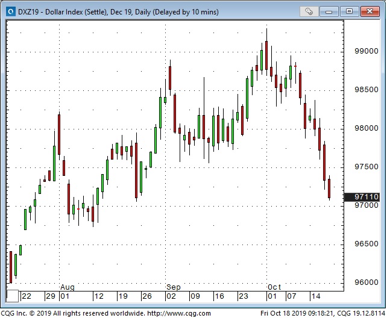Click the 96500 price axis label
Viewport: 387px width, 318px height.
(x=367, y=244)
